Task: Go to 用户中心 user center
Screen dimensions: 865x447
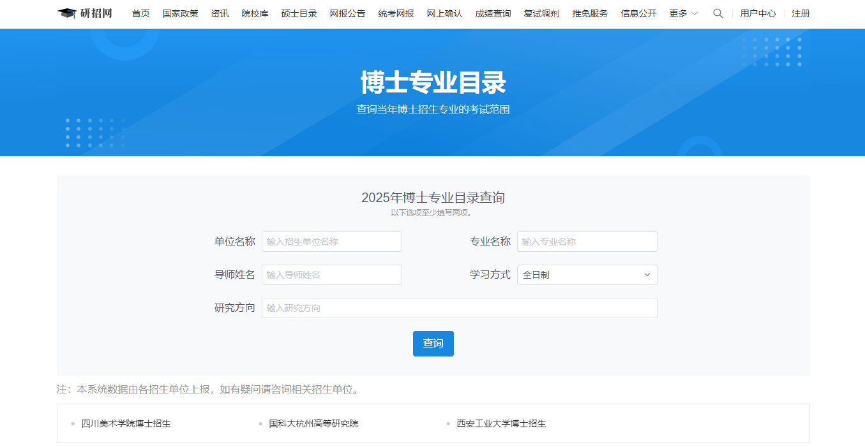Action: pyautogui.click(x=758, y=13)
